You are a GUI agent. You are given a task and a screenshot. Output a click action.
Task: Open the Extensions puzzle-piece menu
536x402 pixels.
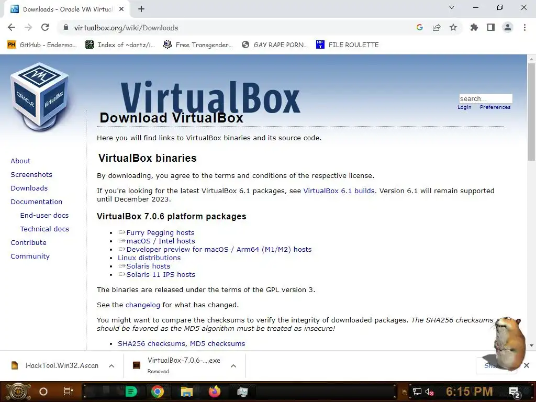(x=474, y=28)
